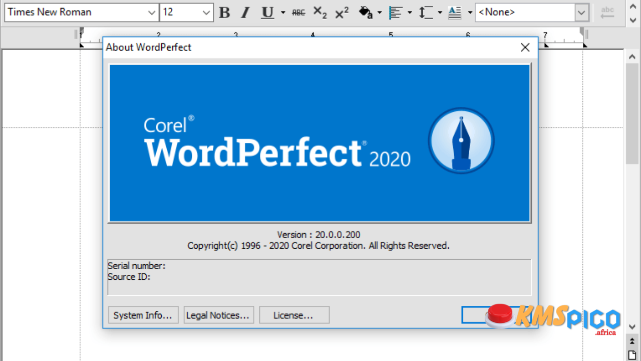Apply Subscript formatting
The width and height of the screenshot is (641, 361).
pos(320,13)
